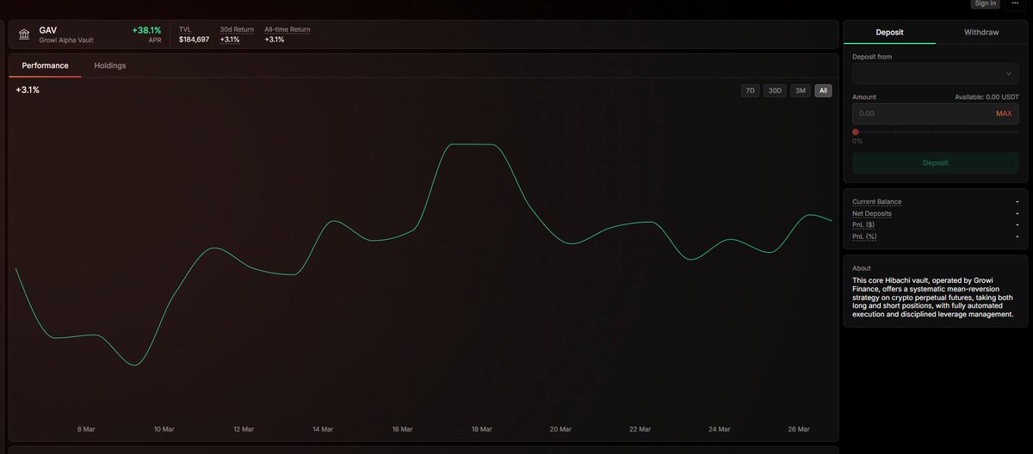Click the Sign In button

coord(985,3)
